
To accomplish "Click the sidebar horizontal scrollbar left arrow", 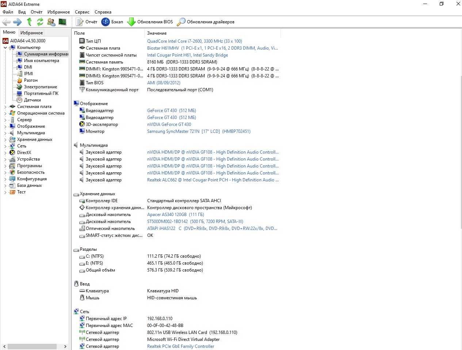I will pyautogui.click(x=4, y=346).
